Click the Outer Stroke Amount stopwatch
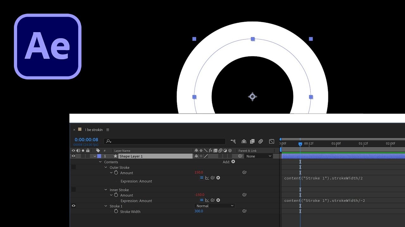 (x=116, y=173)
